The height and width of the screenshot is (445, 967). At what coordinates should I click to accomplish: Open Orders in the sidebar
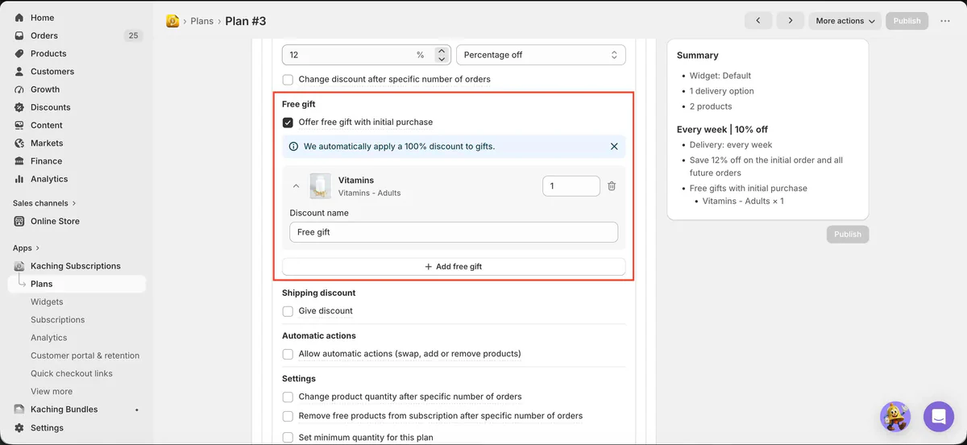click(44, 35)
